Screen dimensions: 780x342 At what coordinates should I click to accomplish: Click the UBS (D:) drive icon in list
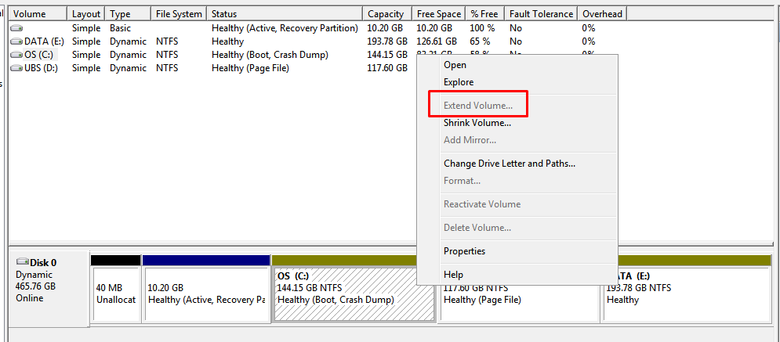[x=16, y=68]
